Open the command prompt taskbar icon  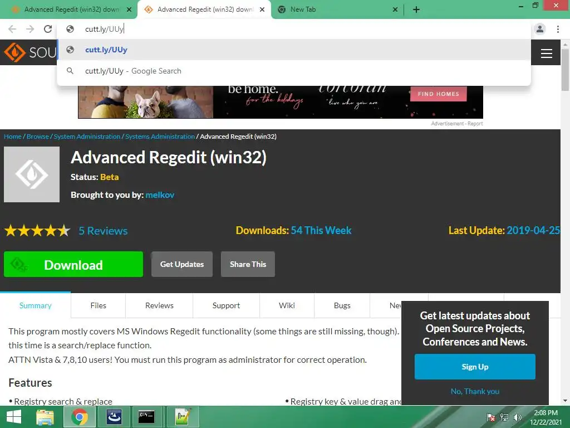pos(146,417)
